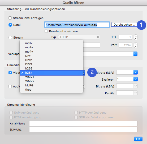Click the stream address field beside Port
The image size is (147, 144).
[x=92, y=45]
